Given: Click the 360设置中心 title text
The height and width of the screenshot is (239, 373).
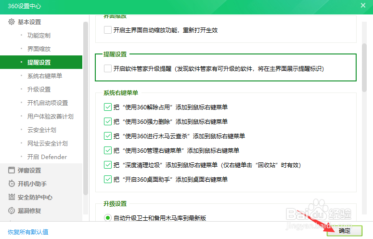Looking at the screenshot, I should click(x=24, y=6).
